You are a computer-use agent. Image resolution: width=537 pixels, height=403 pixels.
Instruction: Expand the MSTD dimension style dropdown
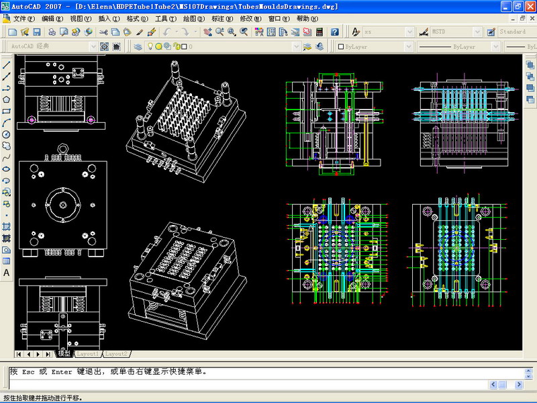tap(479, 32)
